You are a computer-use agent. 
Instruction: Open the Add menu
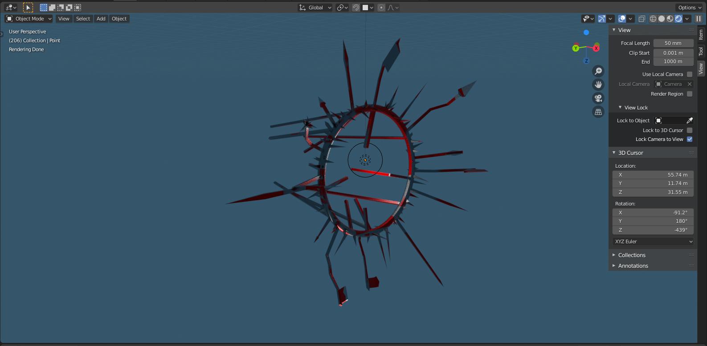tap(101, 19)
